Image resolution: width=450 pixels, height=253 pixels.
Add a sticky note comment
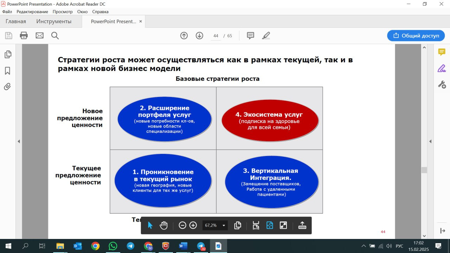click(250, 35)
